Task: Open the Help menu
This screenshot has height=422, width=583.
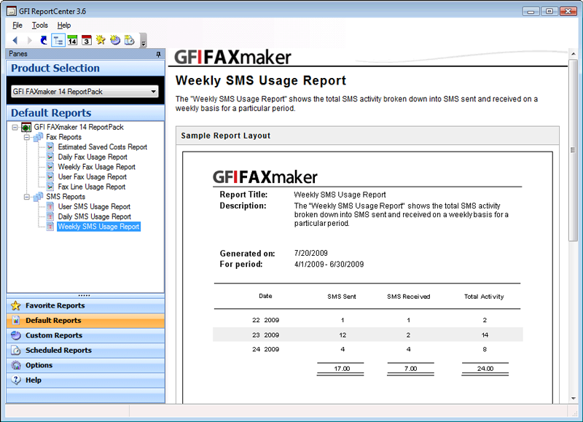Action: (x=64, y=26)
